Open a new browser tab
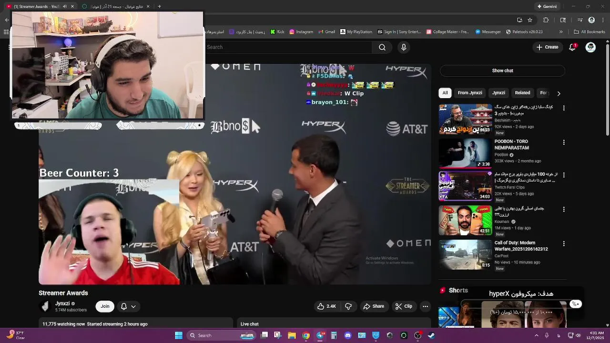This screenshot has width=610, height=343. (159, 7)
